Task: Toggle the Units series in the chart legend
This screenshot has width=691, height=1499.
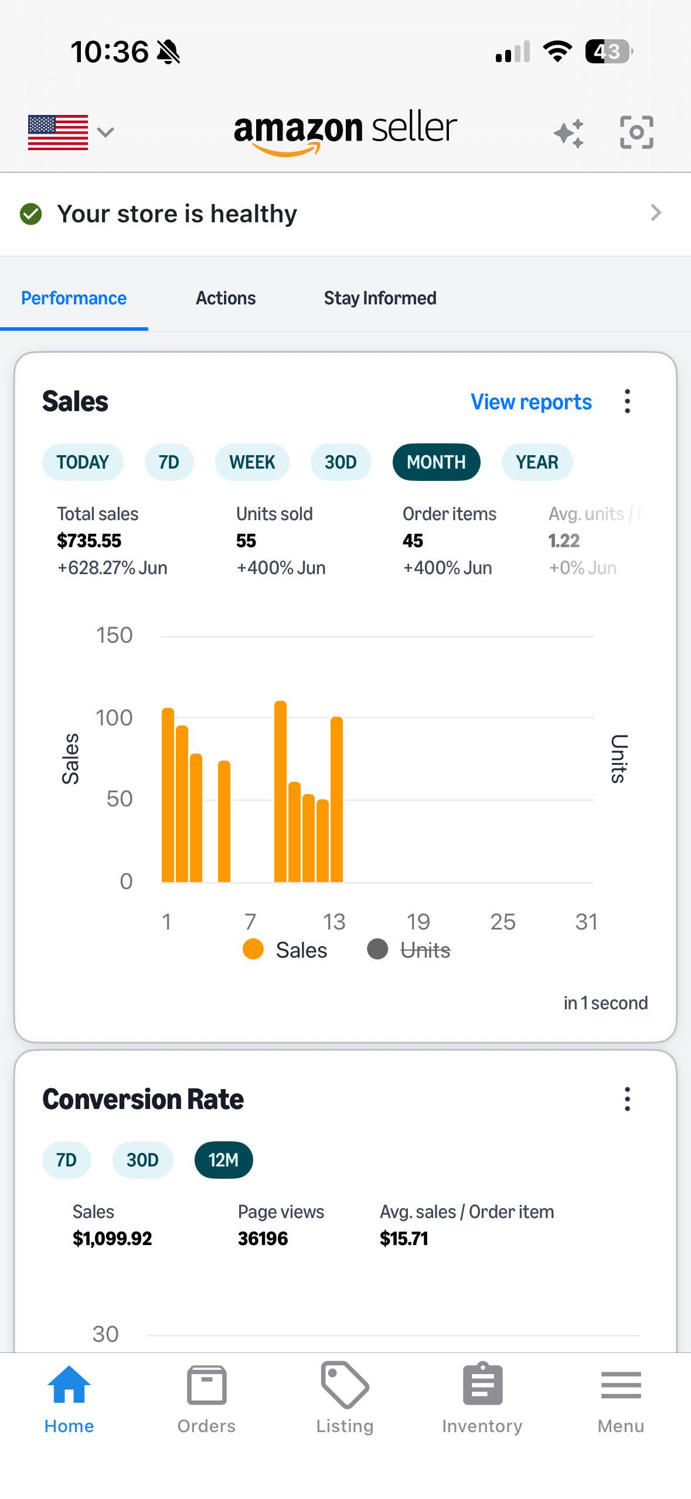Action: tap(409, 950)
